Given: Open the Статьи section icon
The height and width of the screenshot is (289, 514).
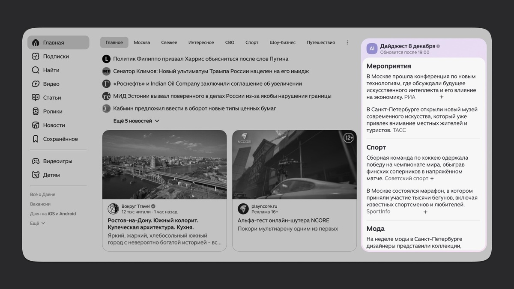Looking at the screenshot, I should (36, 97).
